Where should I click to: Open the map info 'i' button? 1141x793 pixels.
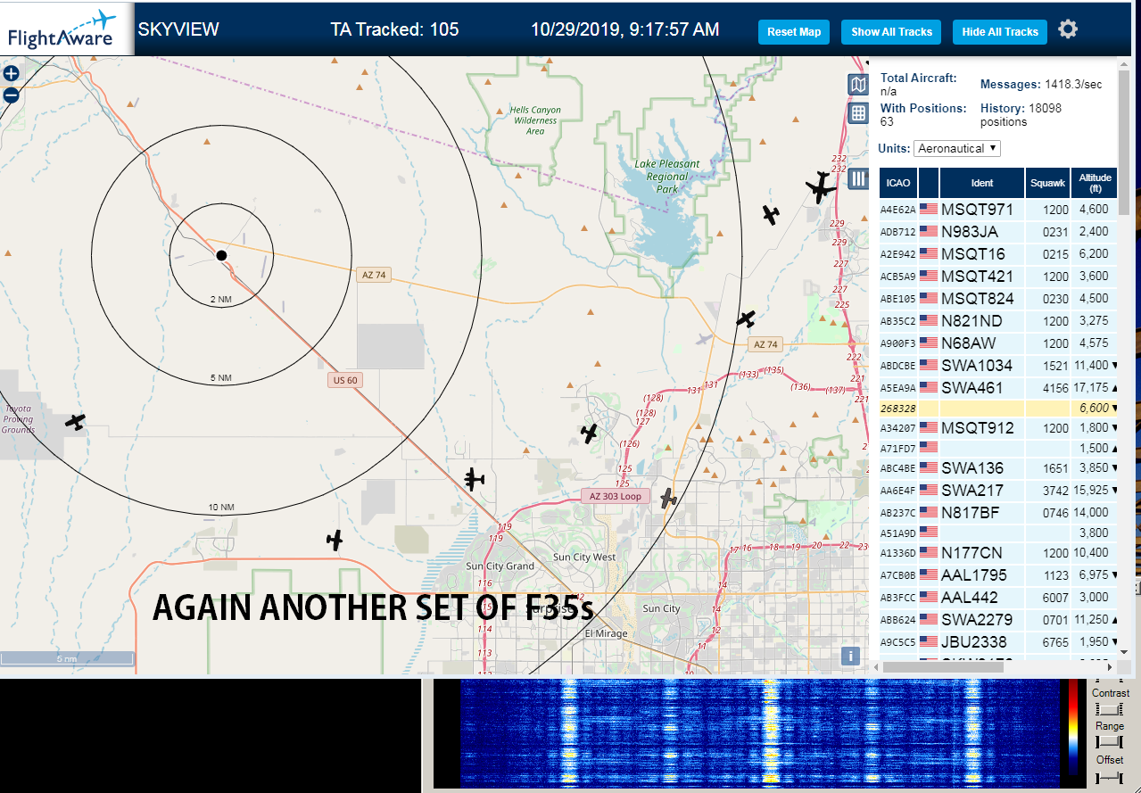[850, 656]
